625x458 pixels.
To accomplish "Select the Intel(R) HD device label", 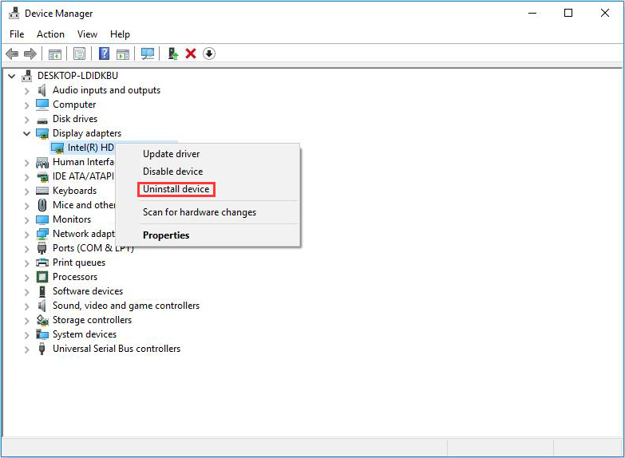I will click(x=91, y=148).
